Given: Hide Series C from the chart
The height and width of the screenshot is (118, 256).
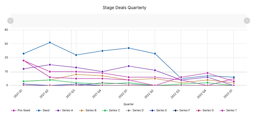Looking at the screenshot, I should point(113,110).
